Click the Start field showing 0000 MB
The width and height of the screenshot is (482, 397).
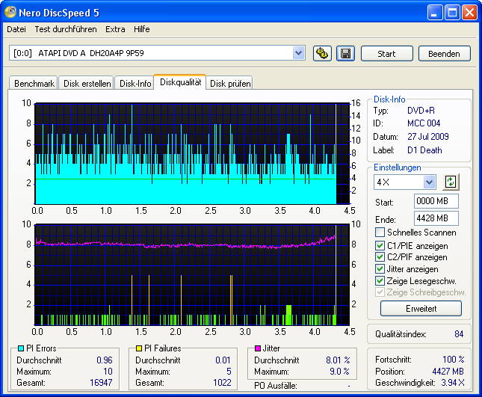coord(436,201)
